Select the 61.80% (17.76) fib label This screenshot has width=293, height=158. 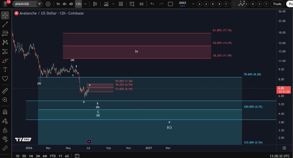click(x=222, y=30)
